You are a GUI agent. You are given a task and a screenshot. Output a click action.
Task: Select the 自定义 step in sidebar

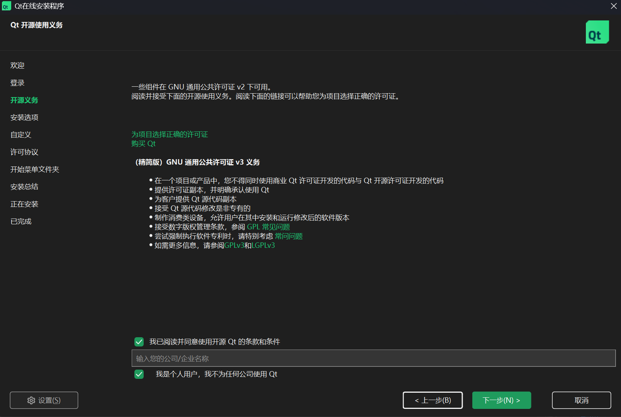[21, 135]
